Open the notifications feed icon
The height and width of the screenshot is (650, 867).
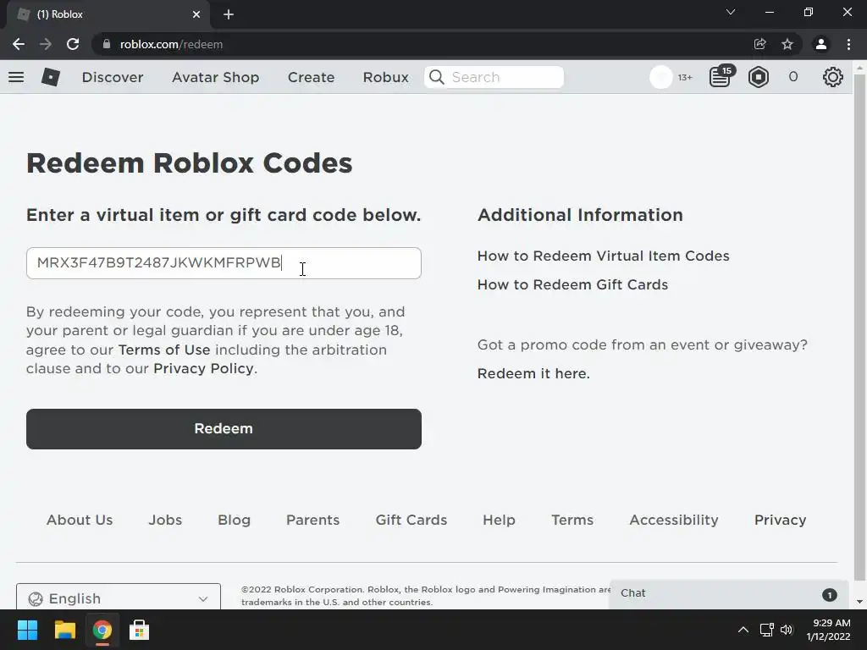[x=721, y=77]
